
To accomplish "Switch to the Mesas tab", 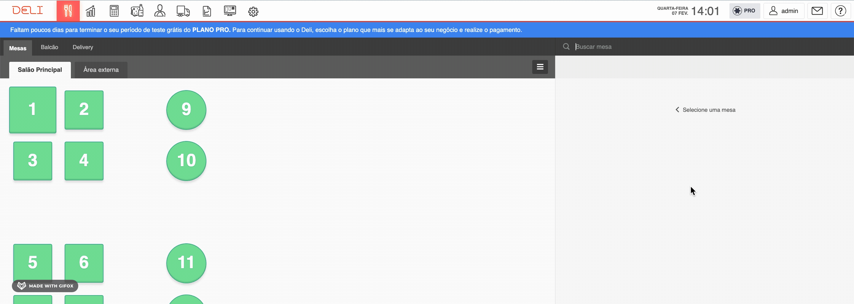I will pyautogui.click(x=18, y=48).
